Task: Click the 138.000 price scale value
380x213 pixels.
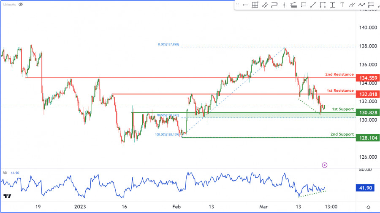Action: (x=368, y=46)
